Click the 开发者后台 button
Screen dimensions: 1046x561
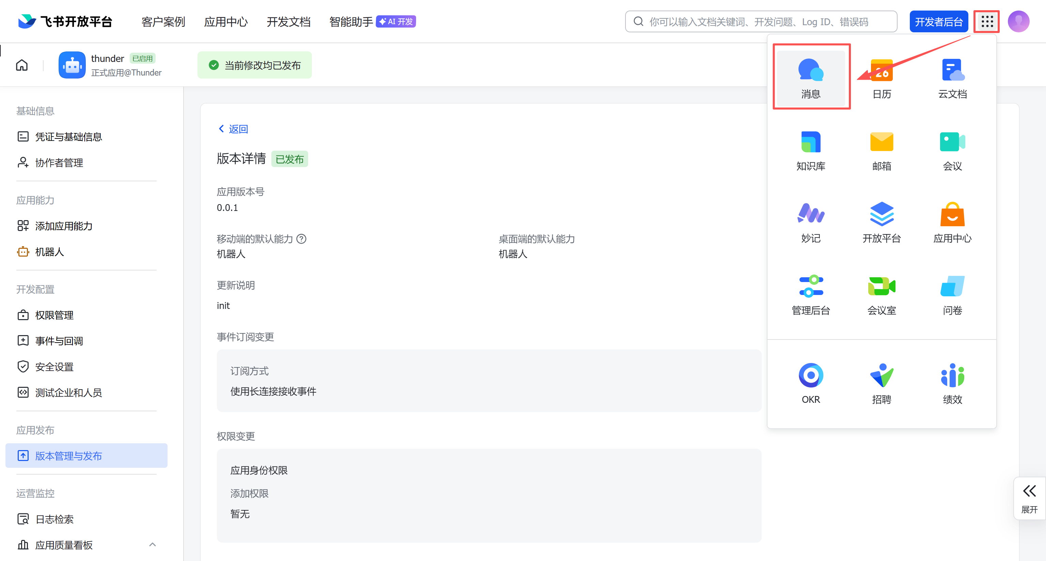click(938, 21)
